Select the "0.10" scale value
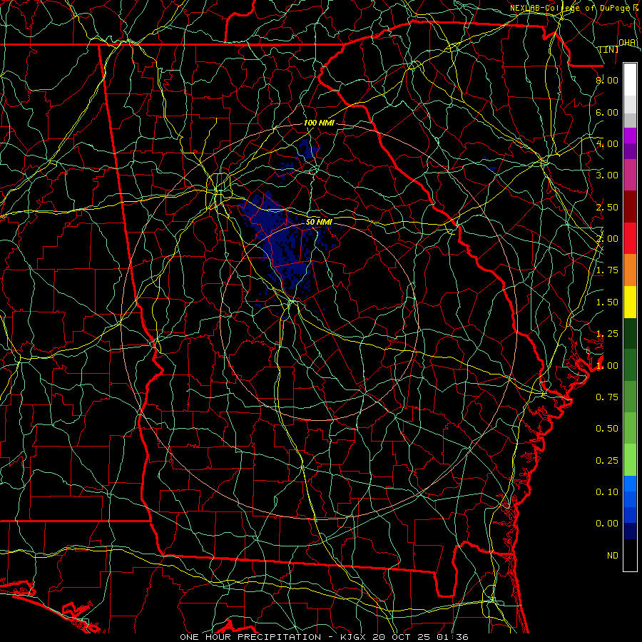The image size is (642, 642). pyautogui.click(x=607, y=492)
